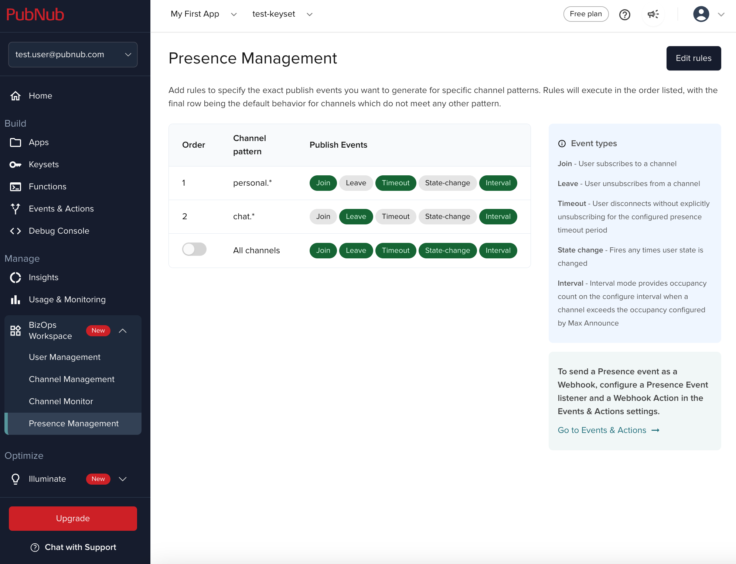
Task: Follow the Go to Events & Actions link
Action: [602, 430]
